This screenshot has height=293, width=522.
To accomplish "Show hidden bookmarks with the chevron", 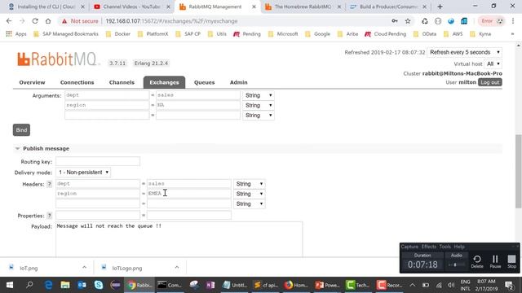I will click(512, 34).
